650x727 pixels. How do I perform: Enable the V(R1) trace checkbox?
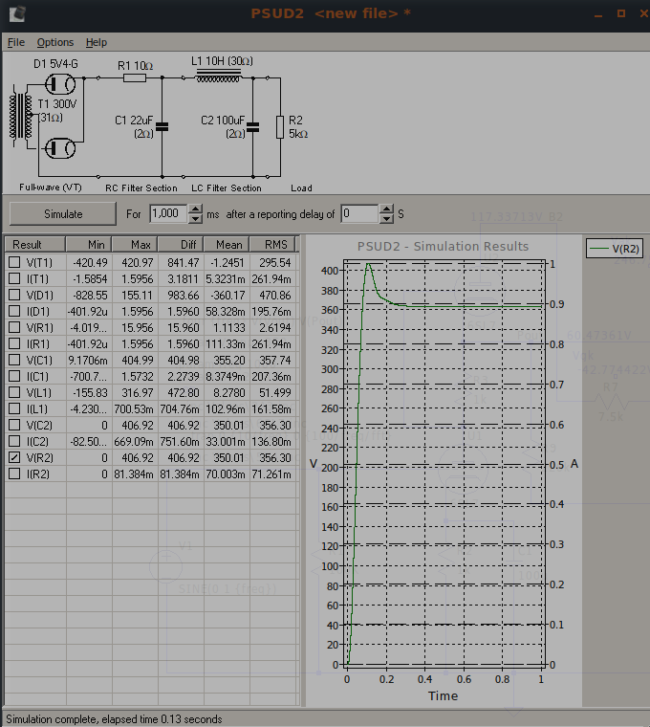[14, 327]
